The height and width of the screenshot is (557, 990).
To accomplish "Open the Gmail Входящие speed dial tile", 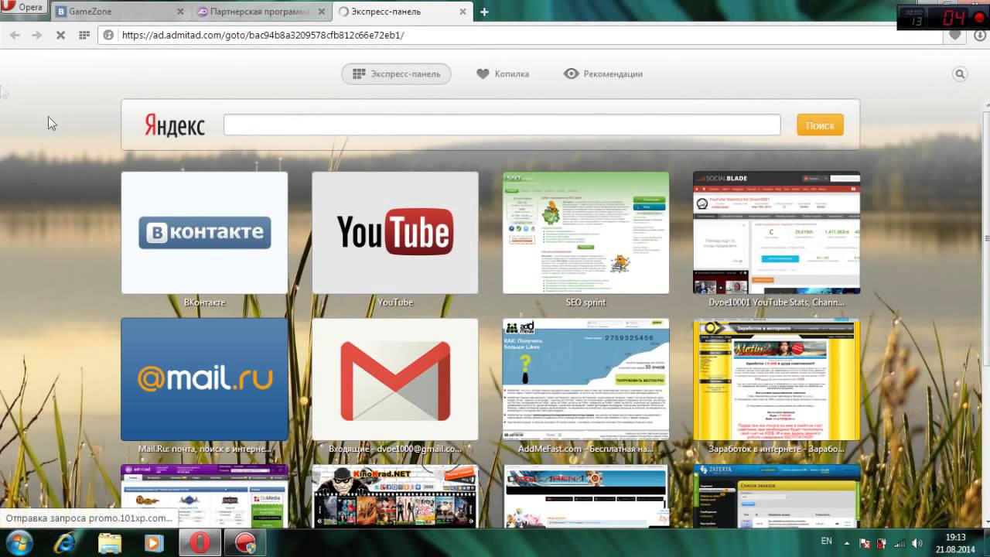I will tap(395, 379).
